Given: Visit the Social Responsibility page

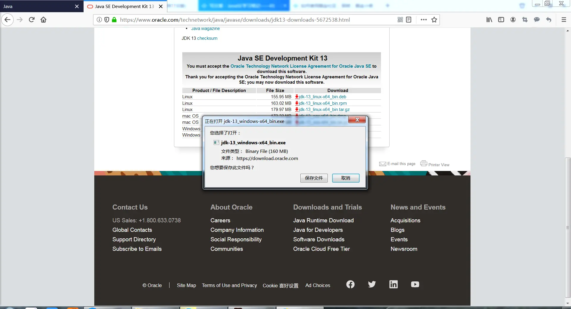Looking at the screenshot, I should point(236,240).
